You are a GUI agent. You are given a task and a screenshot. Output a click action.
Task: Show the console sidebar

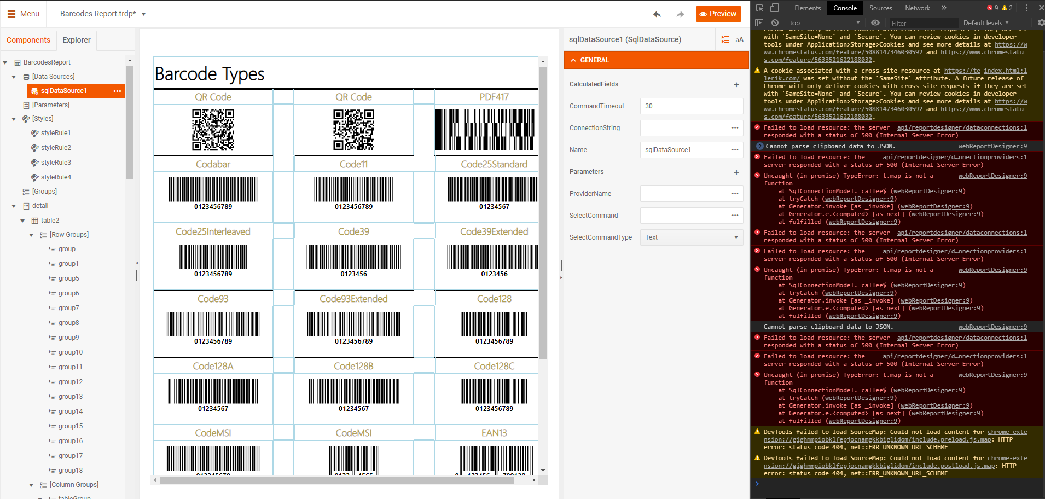point(759,22)
